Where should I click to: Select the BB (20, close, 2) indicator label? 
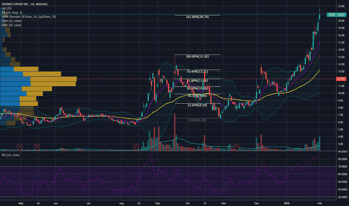pos(12,12)
